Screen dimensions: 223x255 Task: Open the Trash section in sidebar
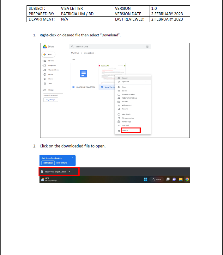50,84
